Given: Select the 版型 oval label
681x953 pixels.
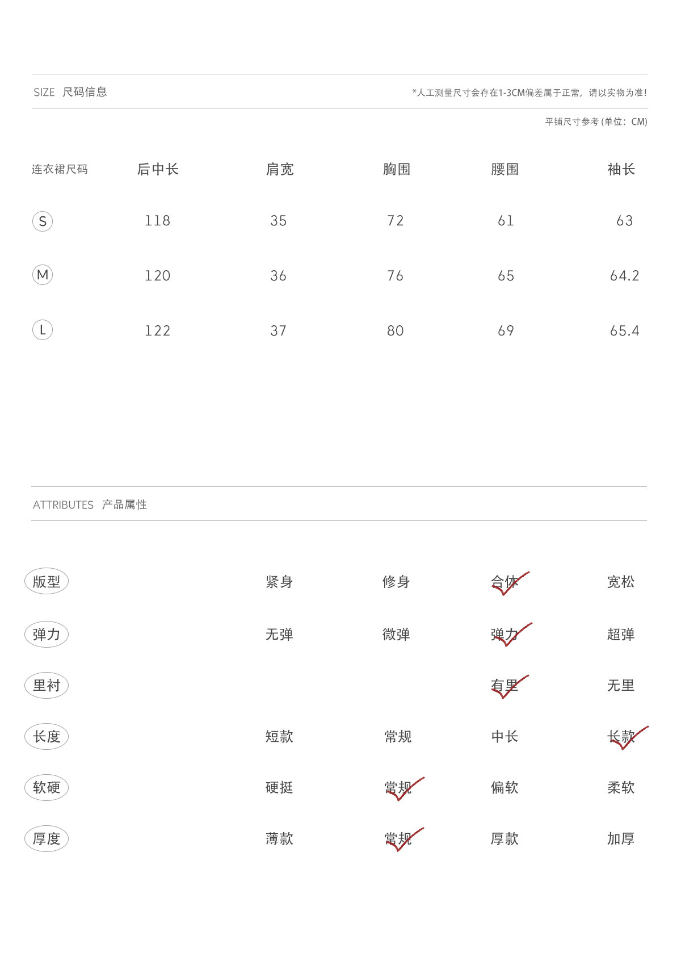Looking at the screenshot, I should [47, 581].
